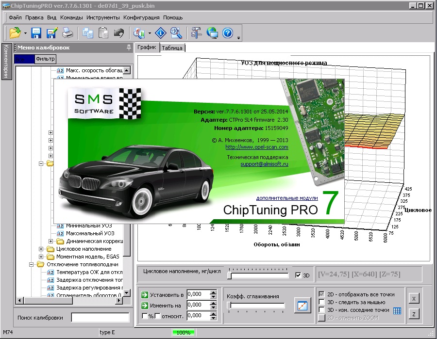Apply the Изменить на value with its green arrow

coord(145,306)
